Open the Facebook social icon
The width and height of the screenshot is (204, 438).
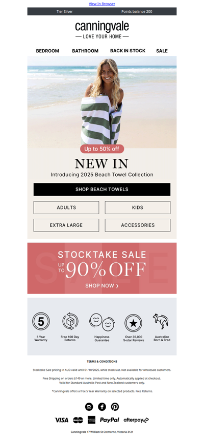tap(102, 406)
